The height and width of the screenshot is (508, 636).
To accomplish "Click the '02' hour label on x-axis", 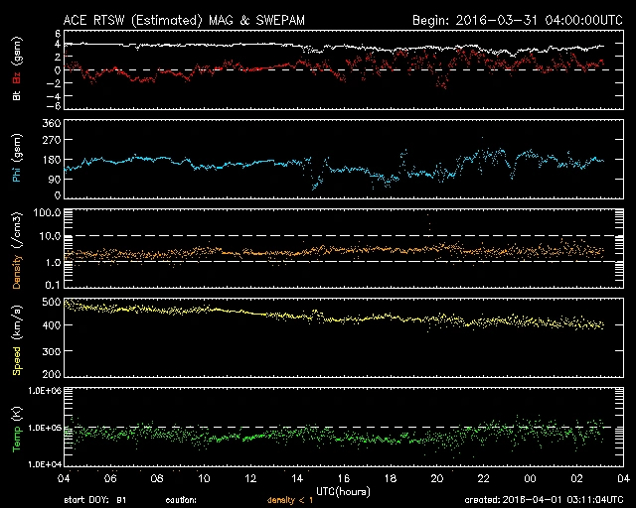I will (x=576, y=479).
